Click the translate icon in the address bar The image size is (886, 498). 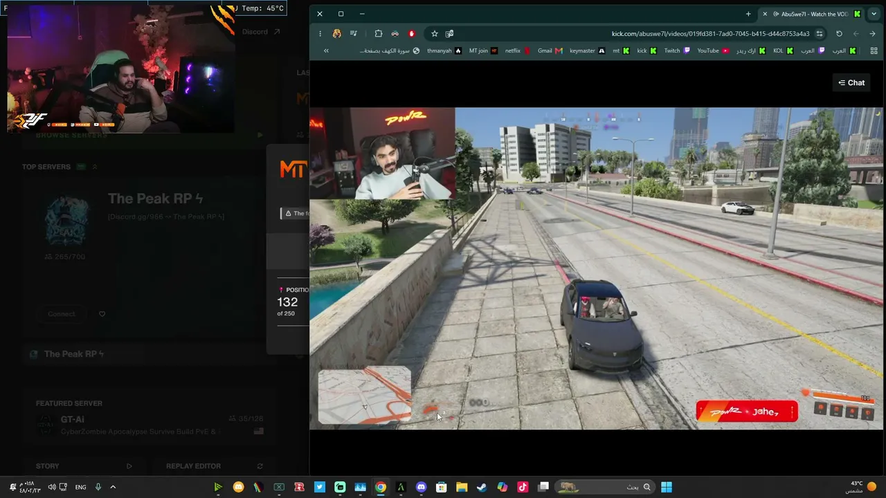tap(450, 33)
